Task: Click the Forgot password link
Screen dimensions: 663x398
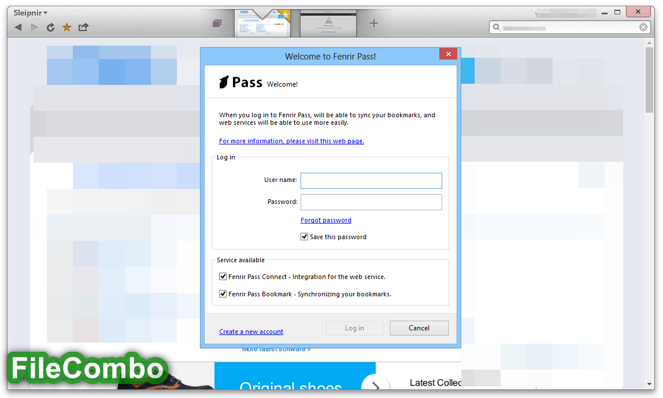Action: point(326,220)
